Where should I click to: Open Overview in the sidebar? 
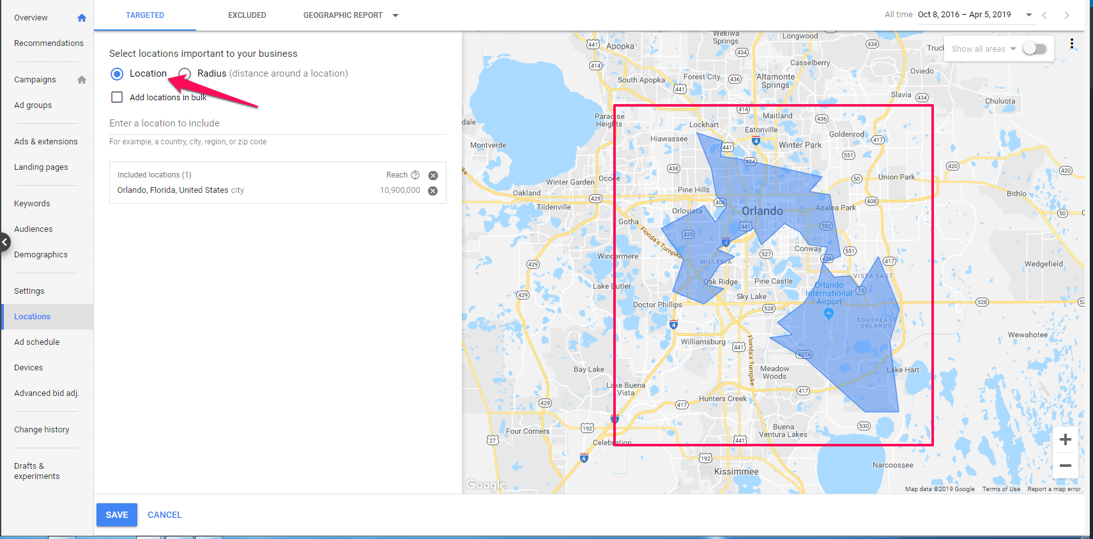[x=31, y=18]
